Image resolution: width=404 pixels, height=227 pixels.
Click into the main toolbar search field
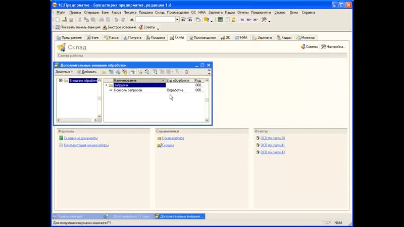(x=155, y=20)
